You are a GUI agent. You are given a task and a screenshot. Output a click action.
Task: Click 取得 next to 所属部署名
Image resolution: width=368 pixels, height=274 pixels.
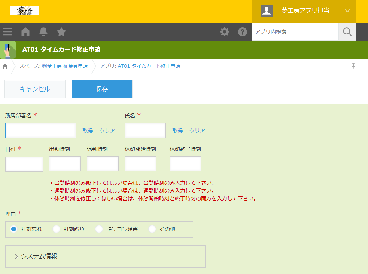[88, 130]
